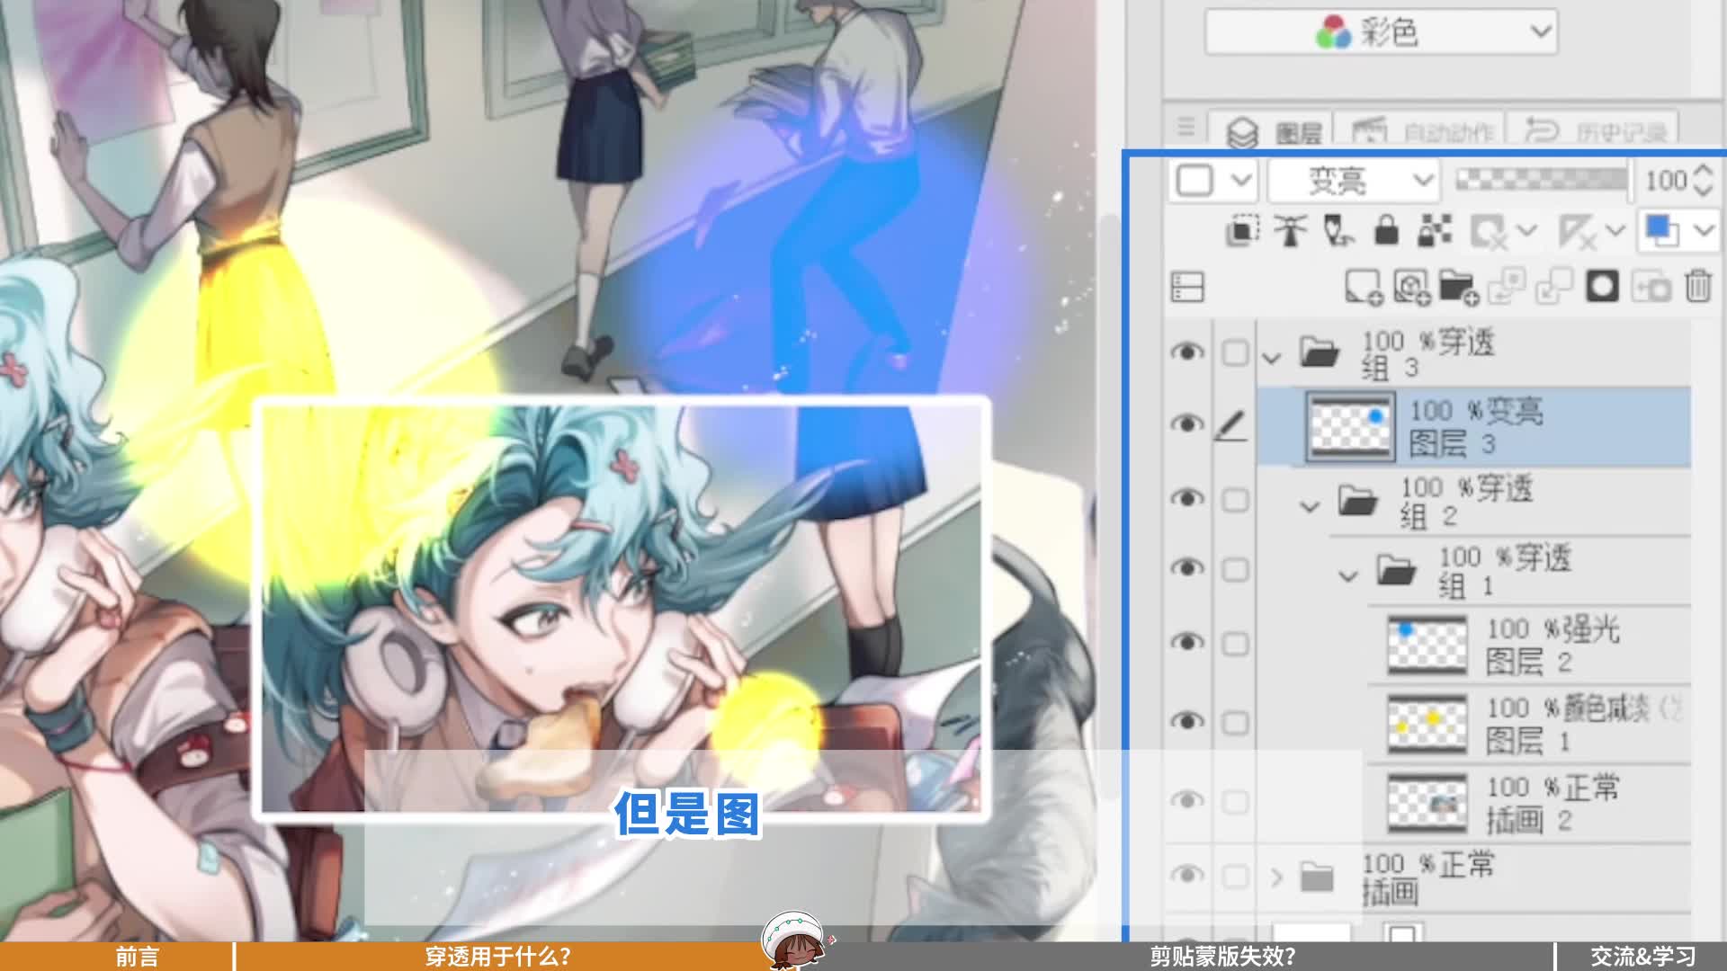The width and height of the screenshot is (1727, 971).
Task: Open the layer panel hamburger menu
Action: tap(1186, 128)
